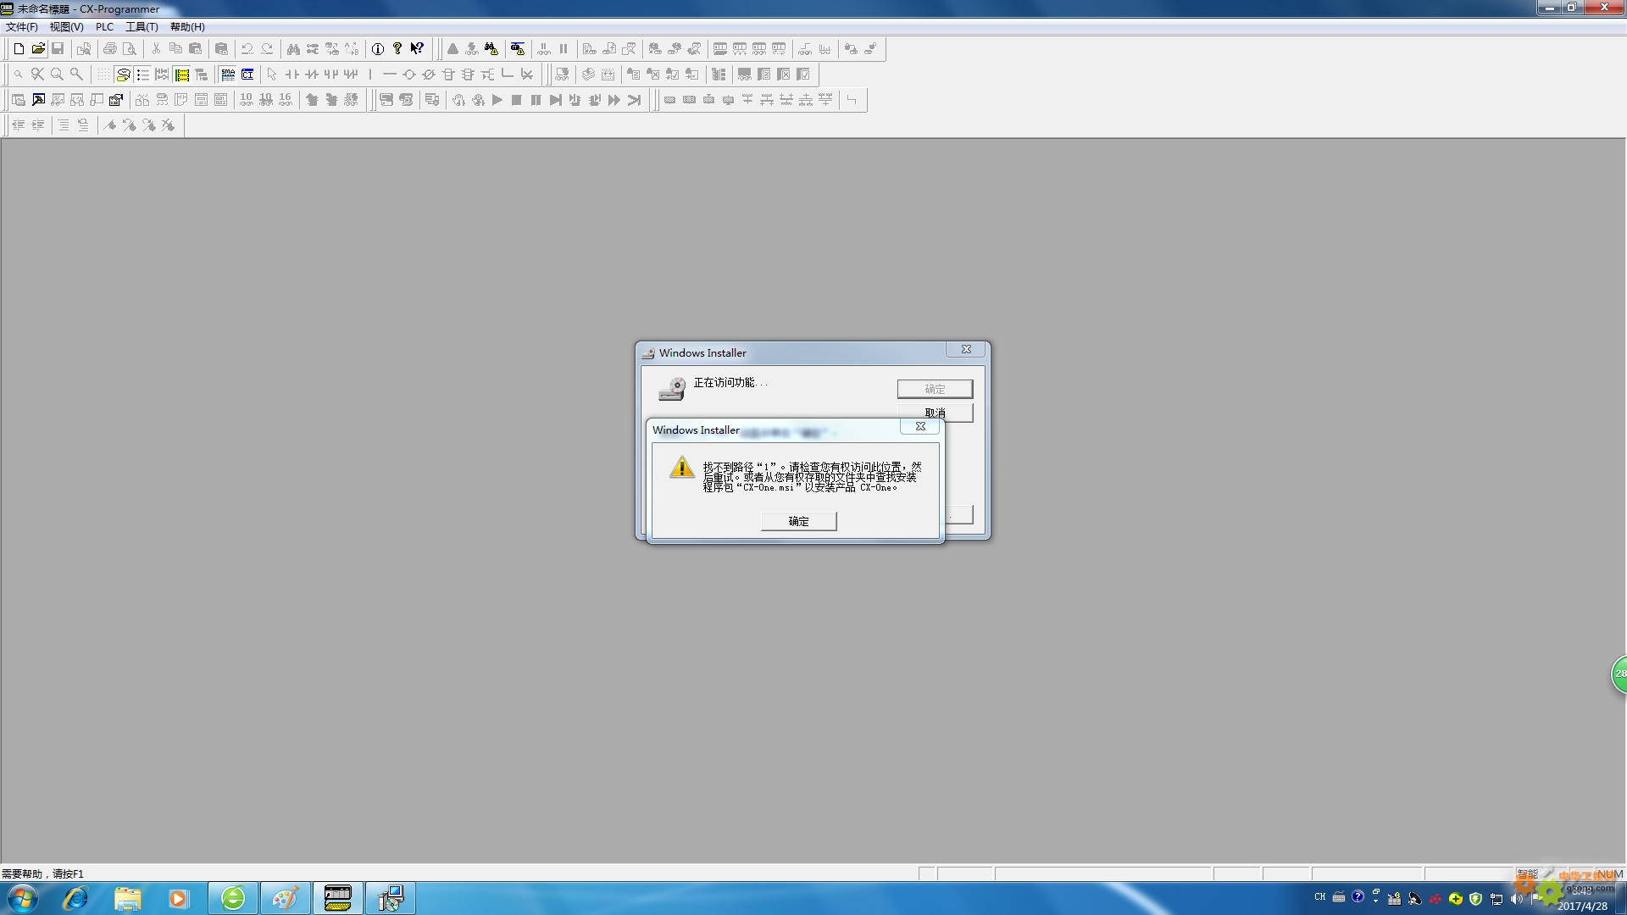This screenshot has width=1627, height=915.
Task: Click the volume speaker tray icon
Action: 1516,899
